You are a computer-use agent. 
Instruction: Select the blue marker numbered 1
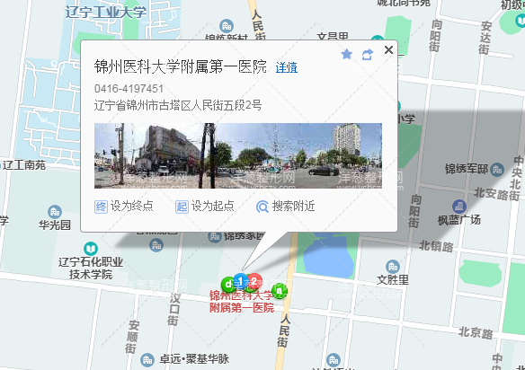(240, 281)
